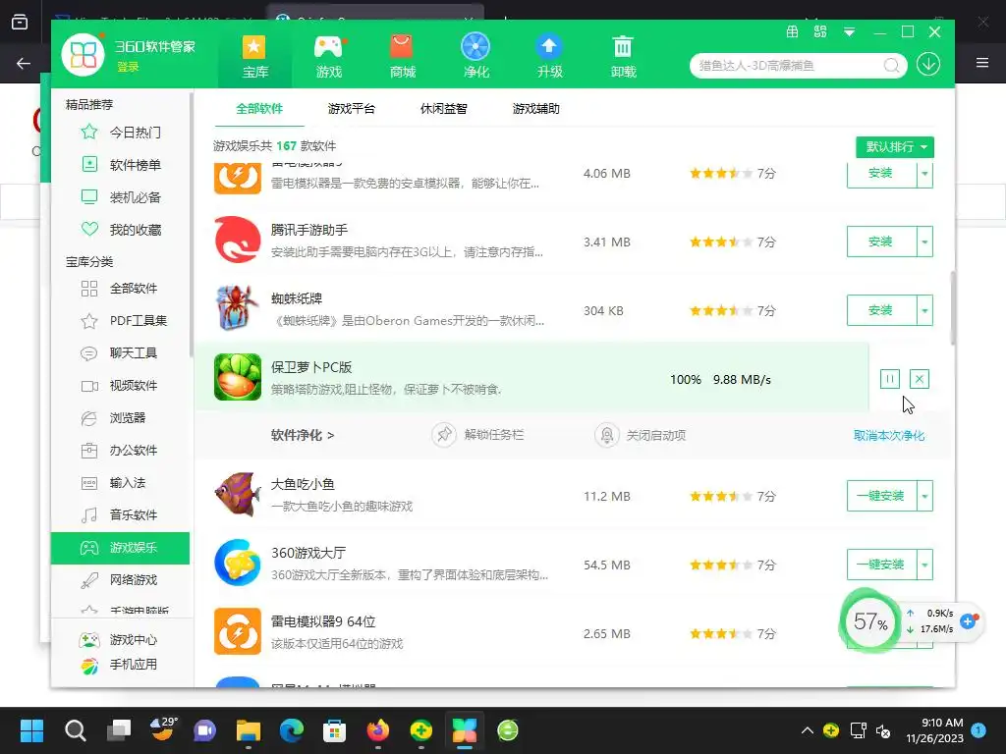Open the 默认排行 sort dropdown
The height and width of the screenshot is (754, 1006).
(894, 147)
